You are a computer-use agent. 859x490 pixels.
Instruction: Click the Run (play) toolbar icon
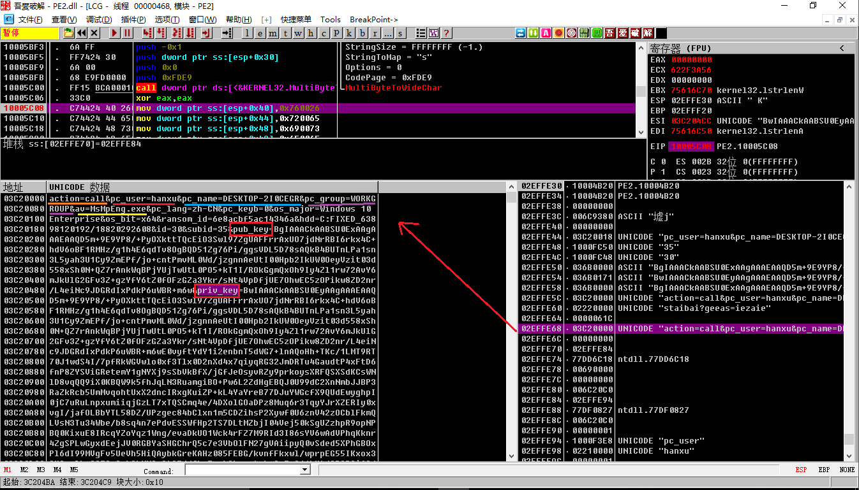click(115, 32)
